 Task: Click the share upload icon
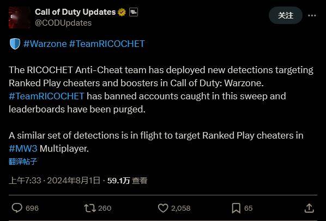click(309, 208)
